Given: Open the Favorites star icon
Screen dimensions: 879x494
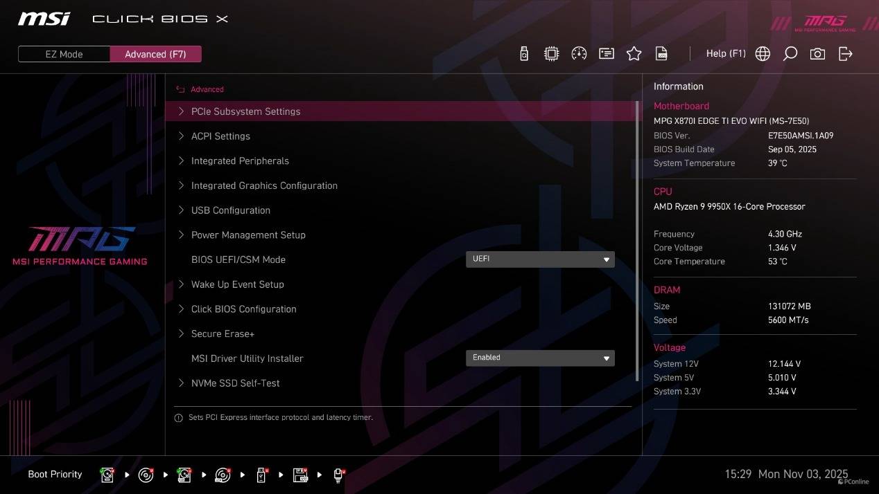Looking at the screenshot, I should pyautogui.click(x=634, y=54).
